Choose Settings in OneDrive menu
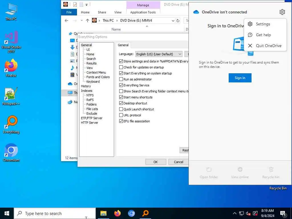Viewport: 292px width, 219px height. 265,24
